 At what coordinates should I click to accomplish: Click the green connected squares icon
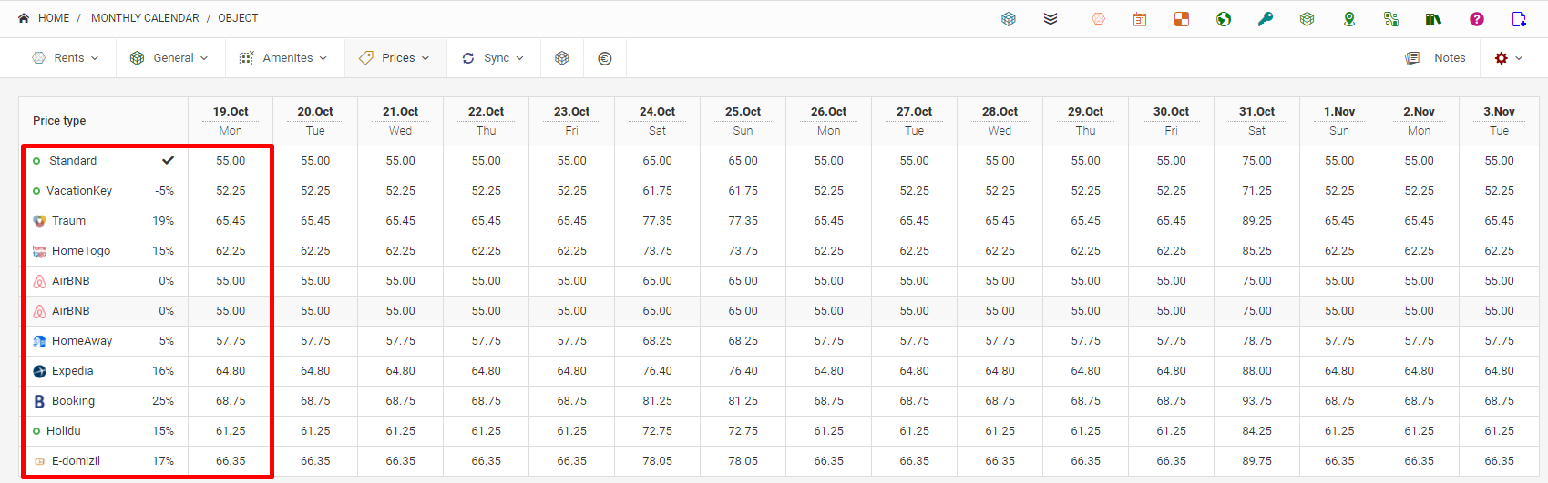(1391, 18)
